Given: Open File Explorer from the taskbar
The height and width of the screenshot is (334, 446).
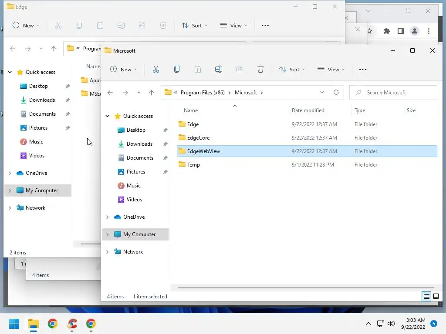Looking at the screenshot, I should (x=33, y=324).
